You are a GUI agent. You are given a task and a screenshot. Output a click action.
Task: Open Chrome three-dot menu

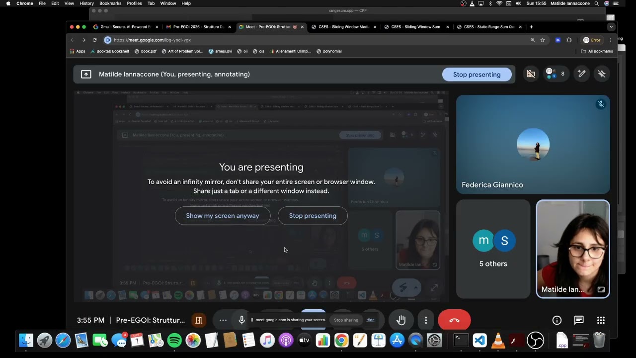[610, 40]
